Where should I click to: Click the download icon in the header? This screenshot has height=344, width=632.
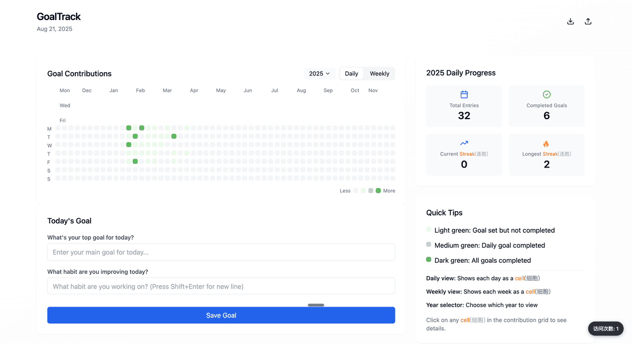[x=570, y=22]
